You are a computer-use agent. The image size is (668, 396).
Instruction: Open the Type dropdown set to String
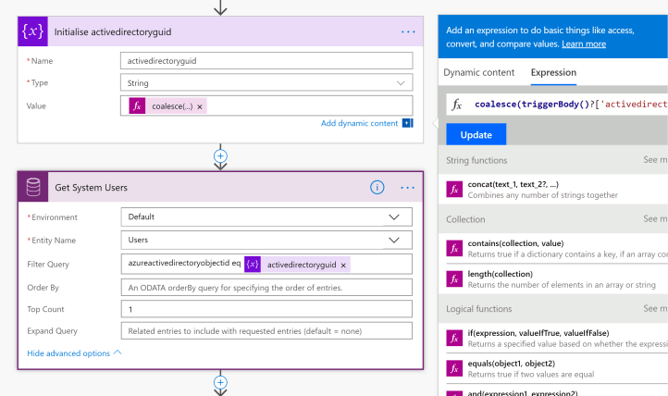tap(266, 83)
